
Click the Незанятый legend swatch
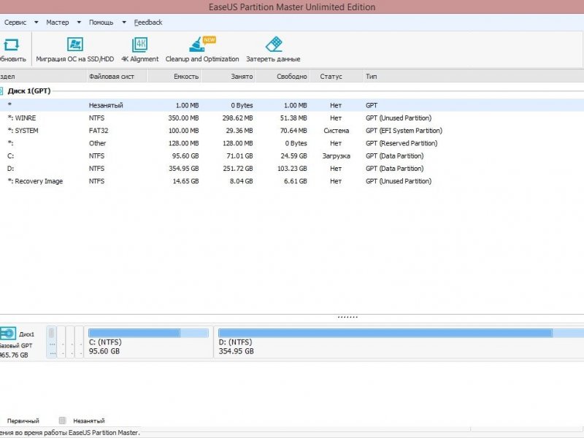pos(62,420)
